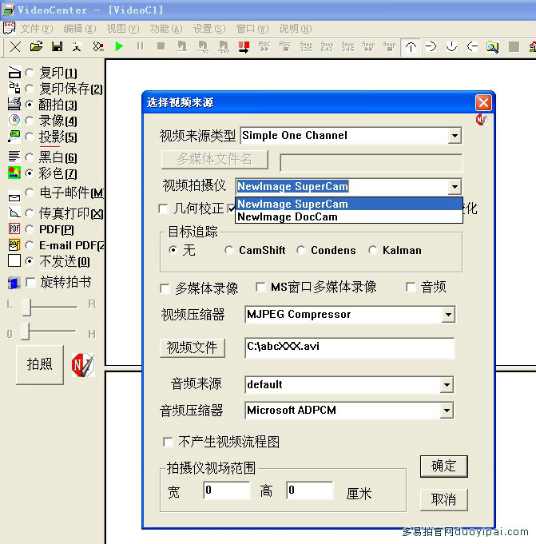536x544 pixels.
Task: Open 音频来源 default dropdown
Action: tap(447, 385)
